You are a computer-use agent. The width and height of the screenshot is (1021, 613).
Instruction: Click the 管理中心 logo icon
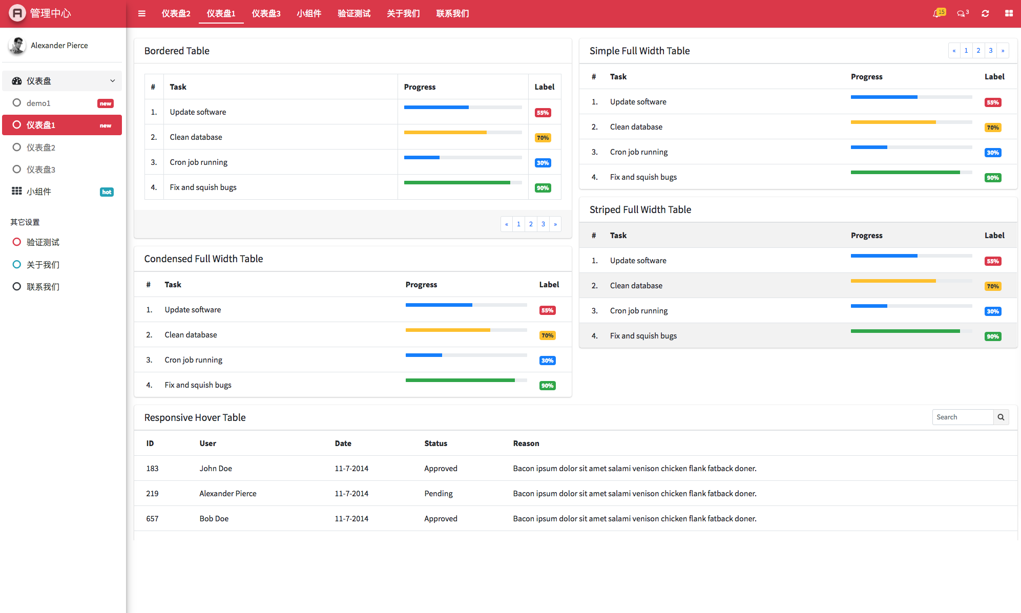[17, 13]
